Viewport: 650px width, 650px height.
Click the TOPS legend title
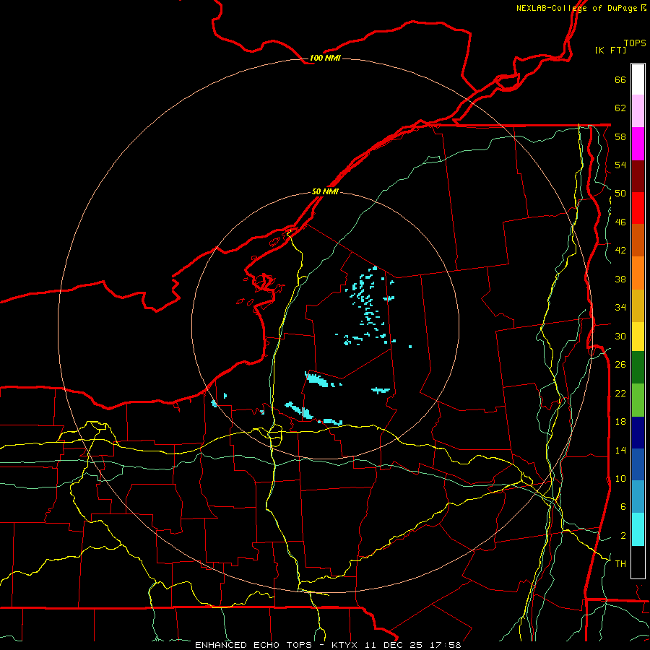[635, 43]
